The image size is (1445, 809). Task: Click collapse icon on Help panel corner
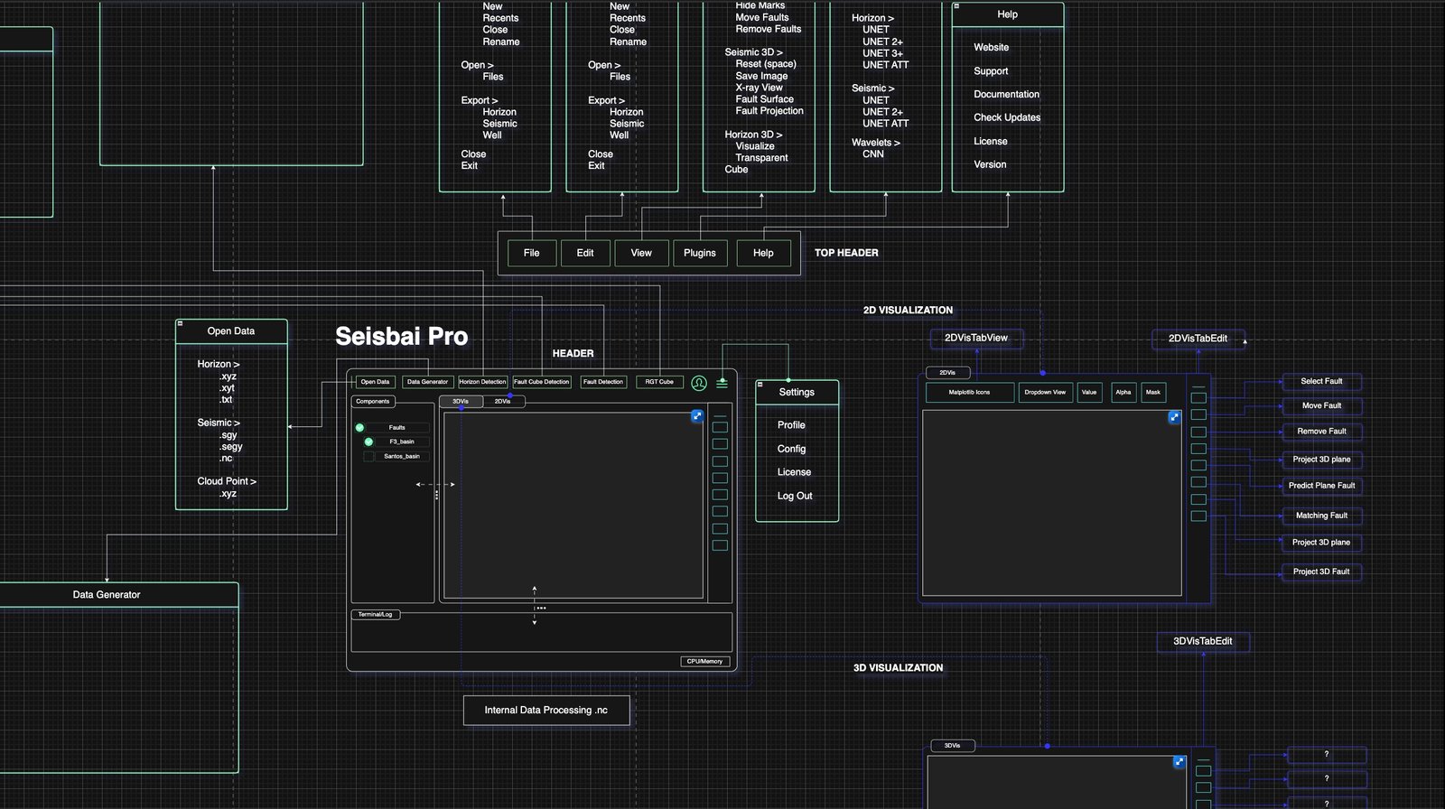[956, 6]
